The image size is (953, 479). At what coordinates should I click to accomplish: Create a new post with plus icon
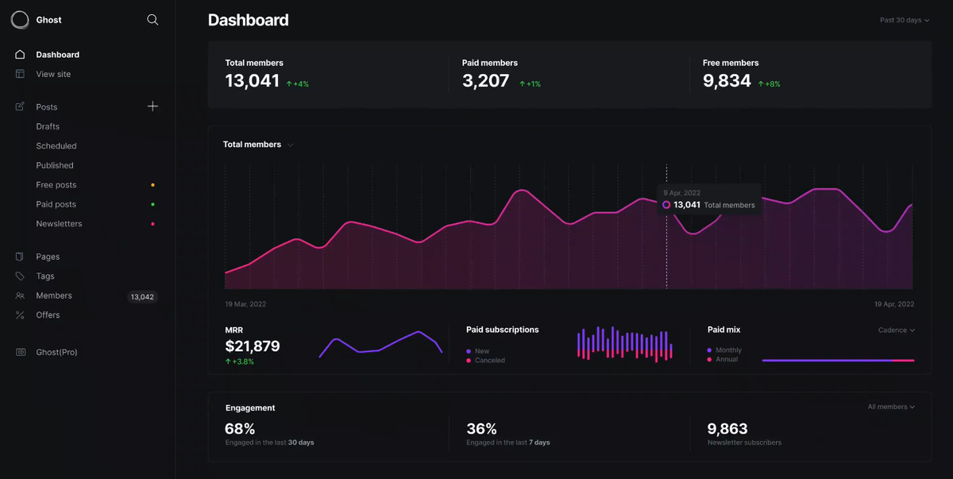point(152,106)
